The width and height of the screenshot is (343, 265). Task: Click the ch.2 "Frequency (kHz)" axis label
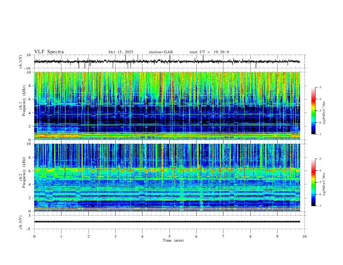coord(24,172)
